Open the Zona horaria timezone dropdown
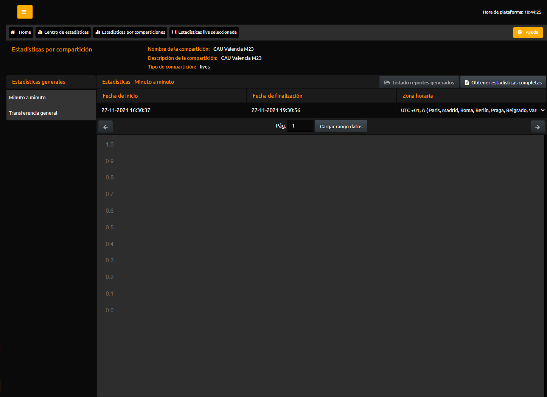This screenshot has width=547, height=397. (x=472, y=110)
